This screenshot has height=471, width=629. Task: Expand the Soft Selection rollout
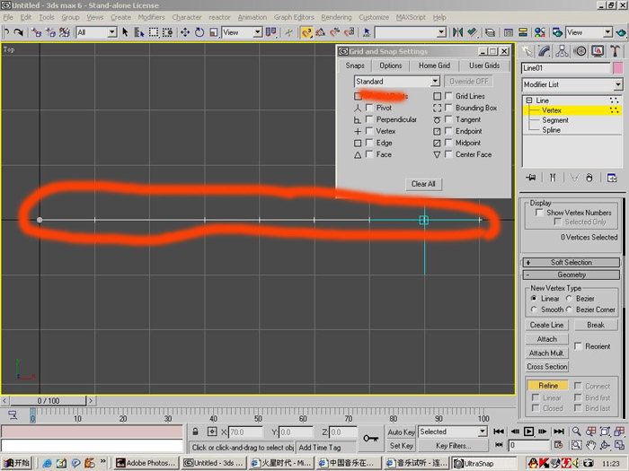click(571, 263)
